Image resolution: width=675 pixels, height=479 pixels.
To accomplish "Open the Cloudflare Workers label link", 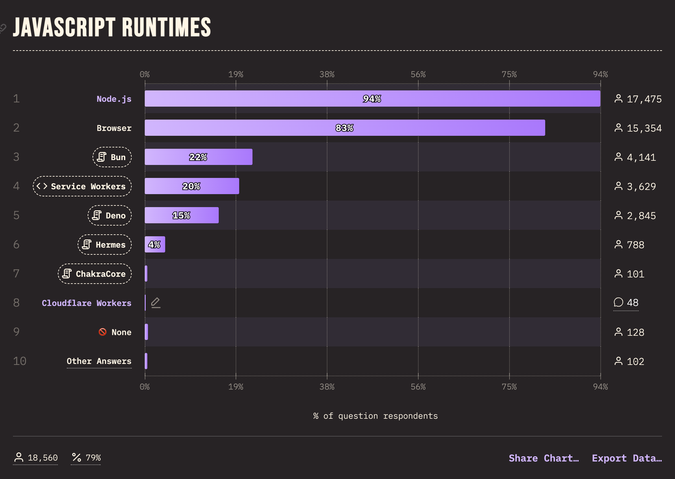I will (x=87, y=303).
